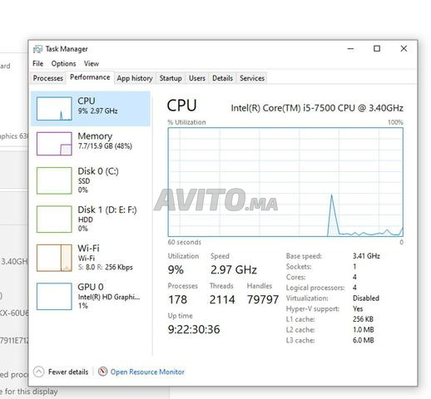Open the View menu
Image resolution: width=431 pixels, height=399 pixels.
coord(92,64)
